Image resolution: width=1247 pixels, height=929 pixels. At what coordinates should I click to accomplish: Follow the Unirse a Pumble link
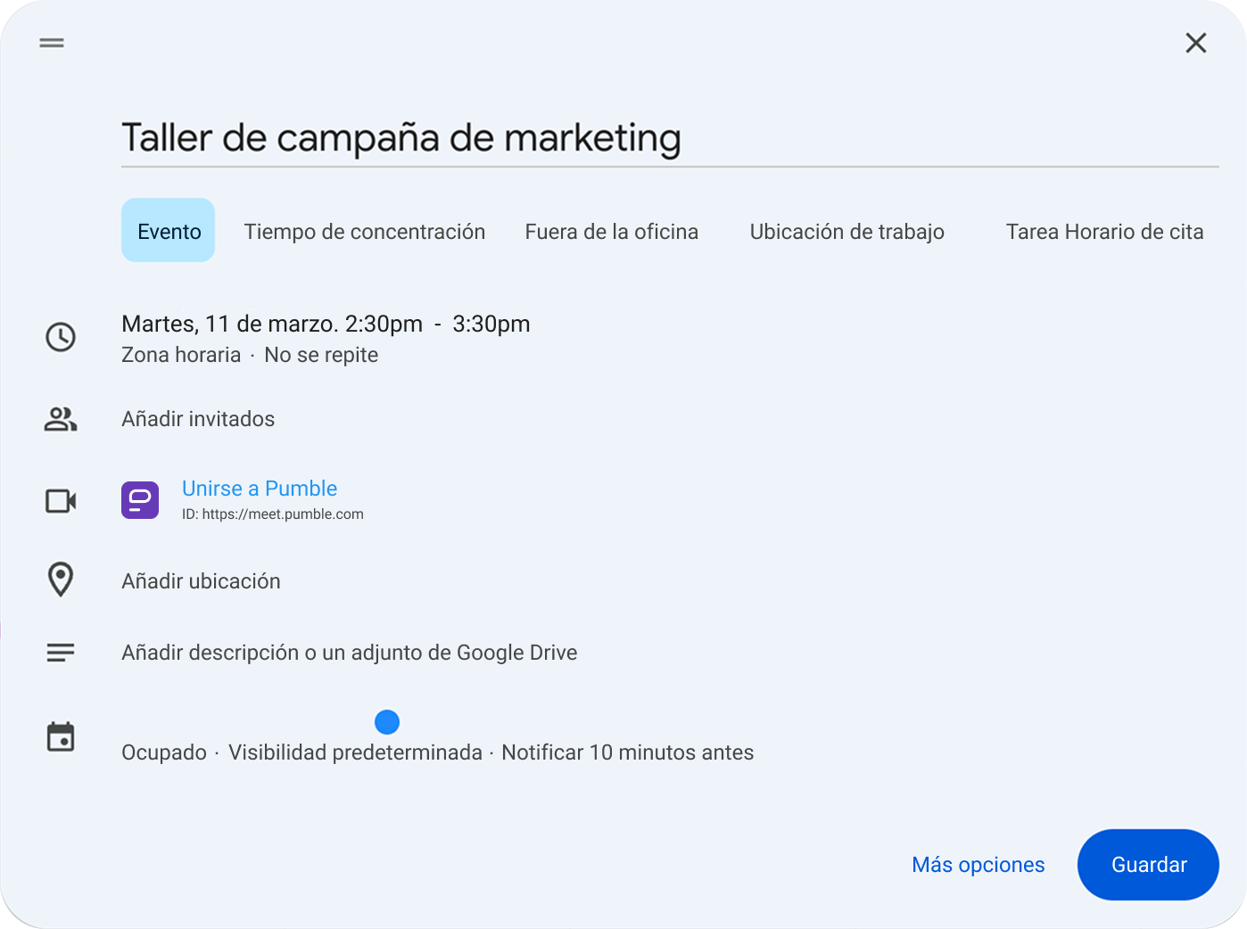click(x=260, y=489)
